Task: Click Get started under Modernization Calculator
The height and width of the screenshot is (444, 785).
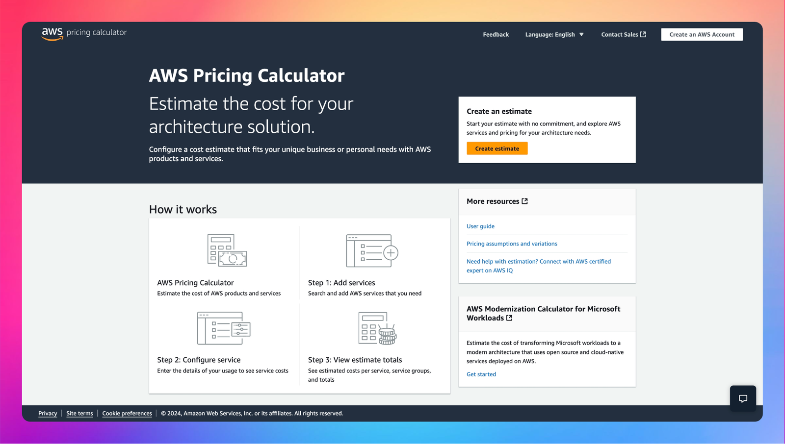Action: [481, 374]
